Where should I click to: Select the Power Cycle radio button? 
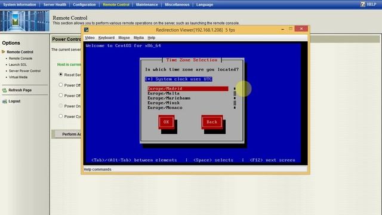click(61, 116)
